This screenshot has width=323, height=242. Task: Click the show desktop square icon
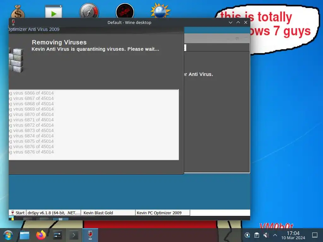pos(315,235)
